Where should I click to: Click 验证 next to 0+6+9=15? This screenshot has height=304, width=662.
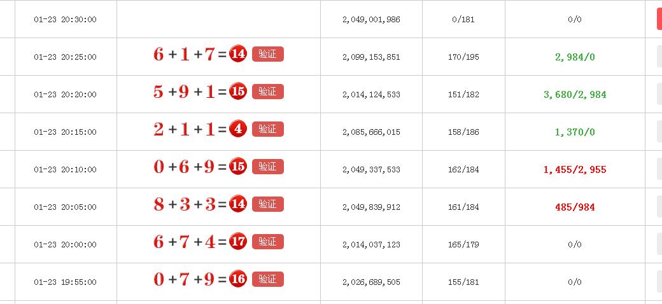(268, 167)
